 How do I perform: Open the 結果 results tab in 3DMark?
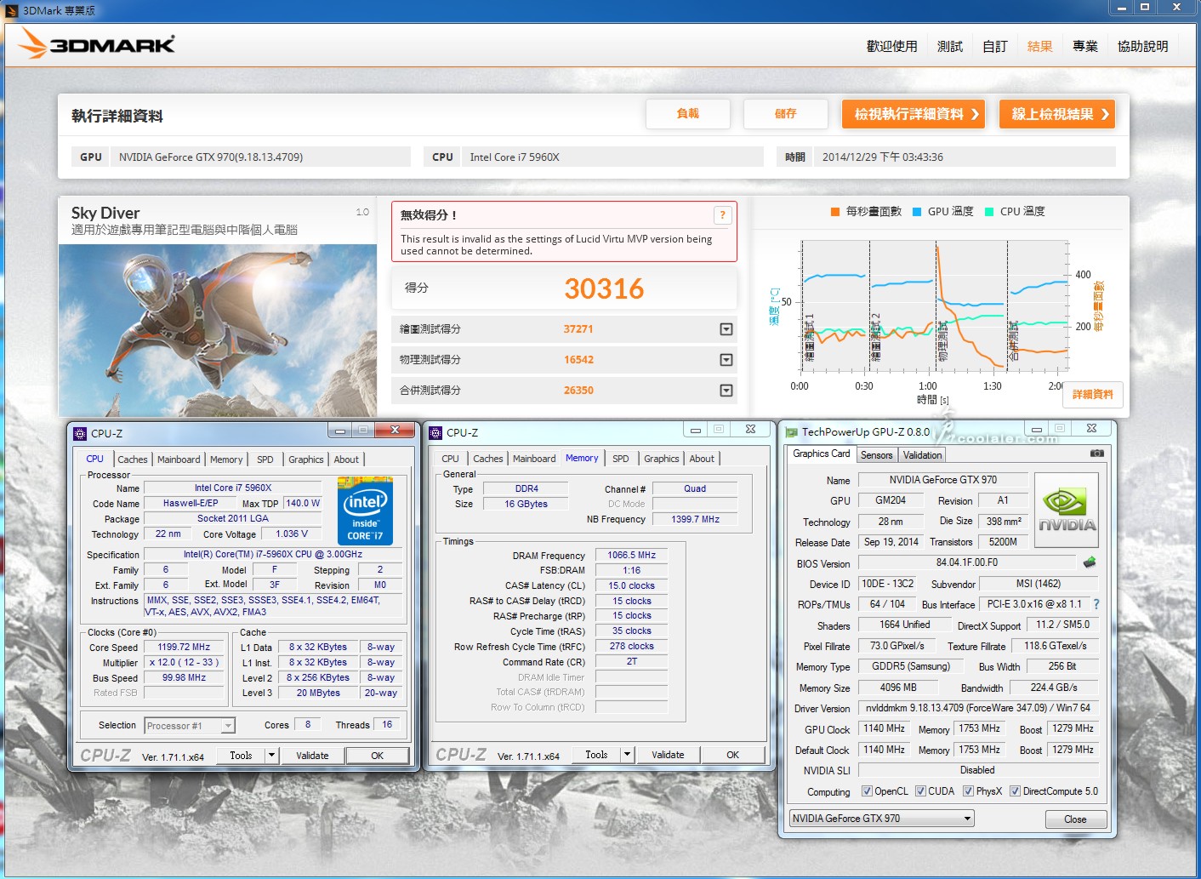[1039, 46]
